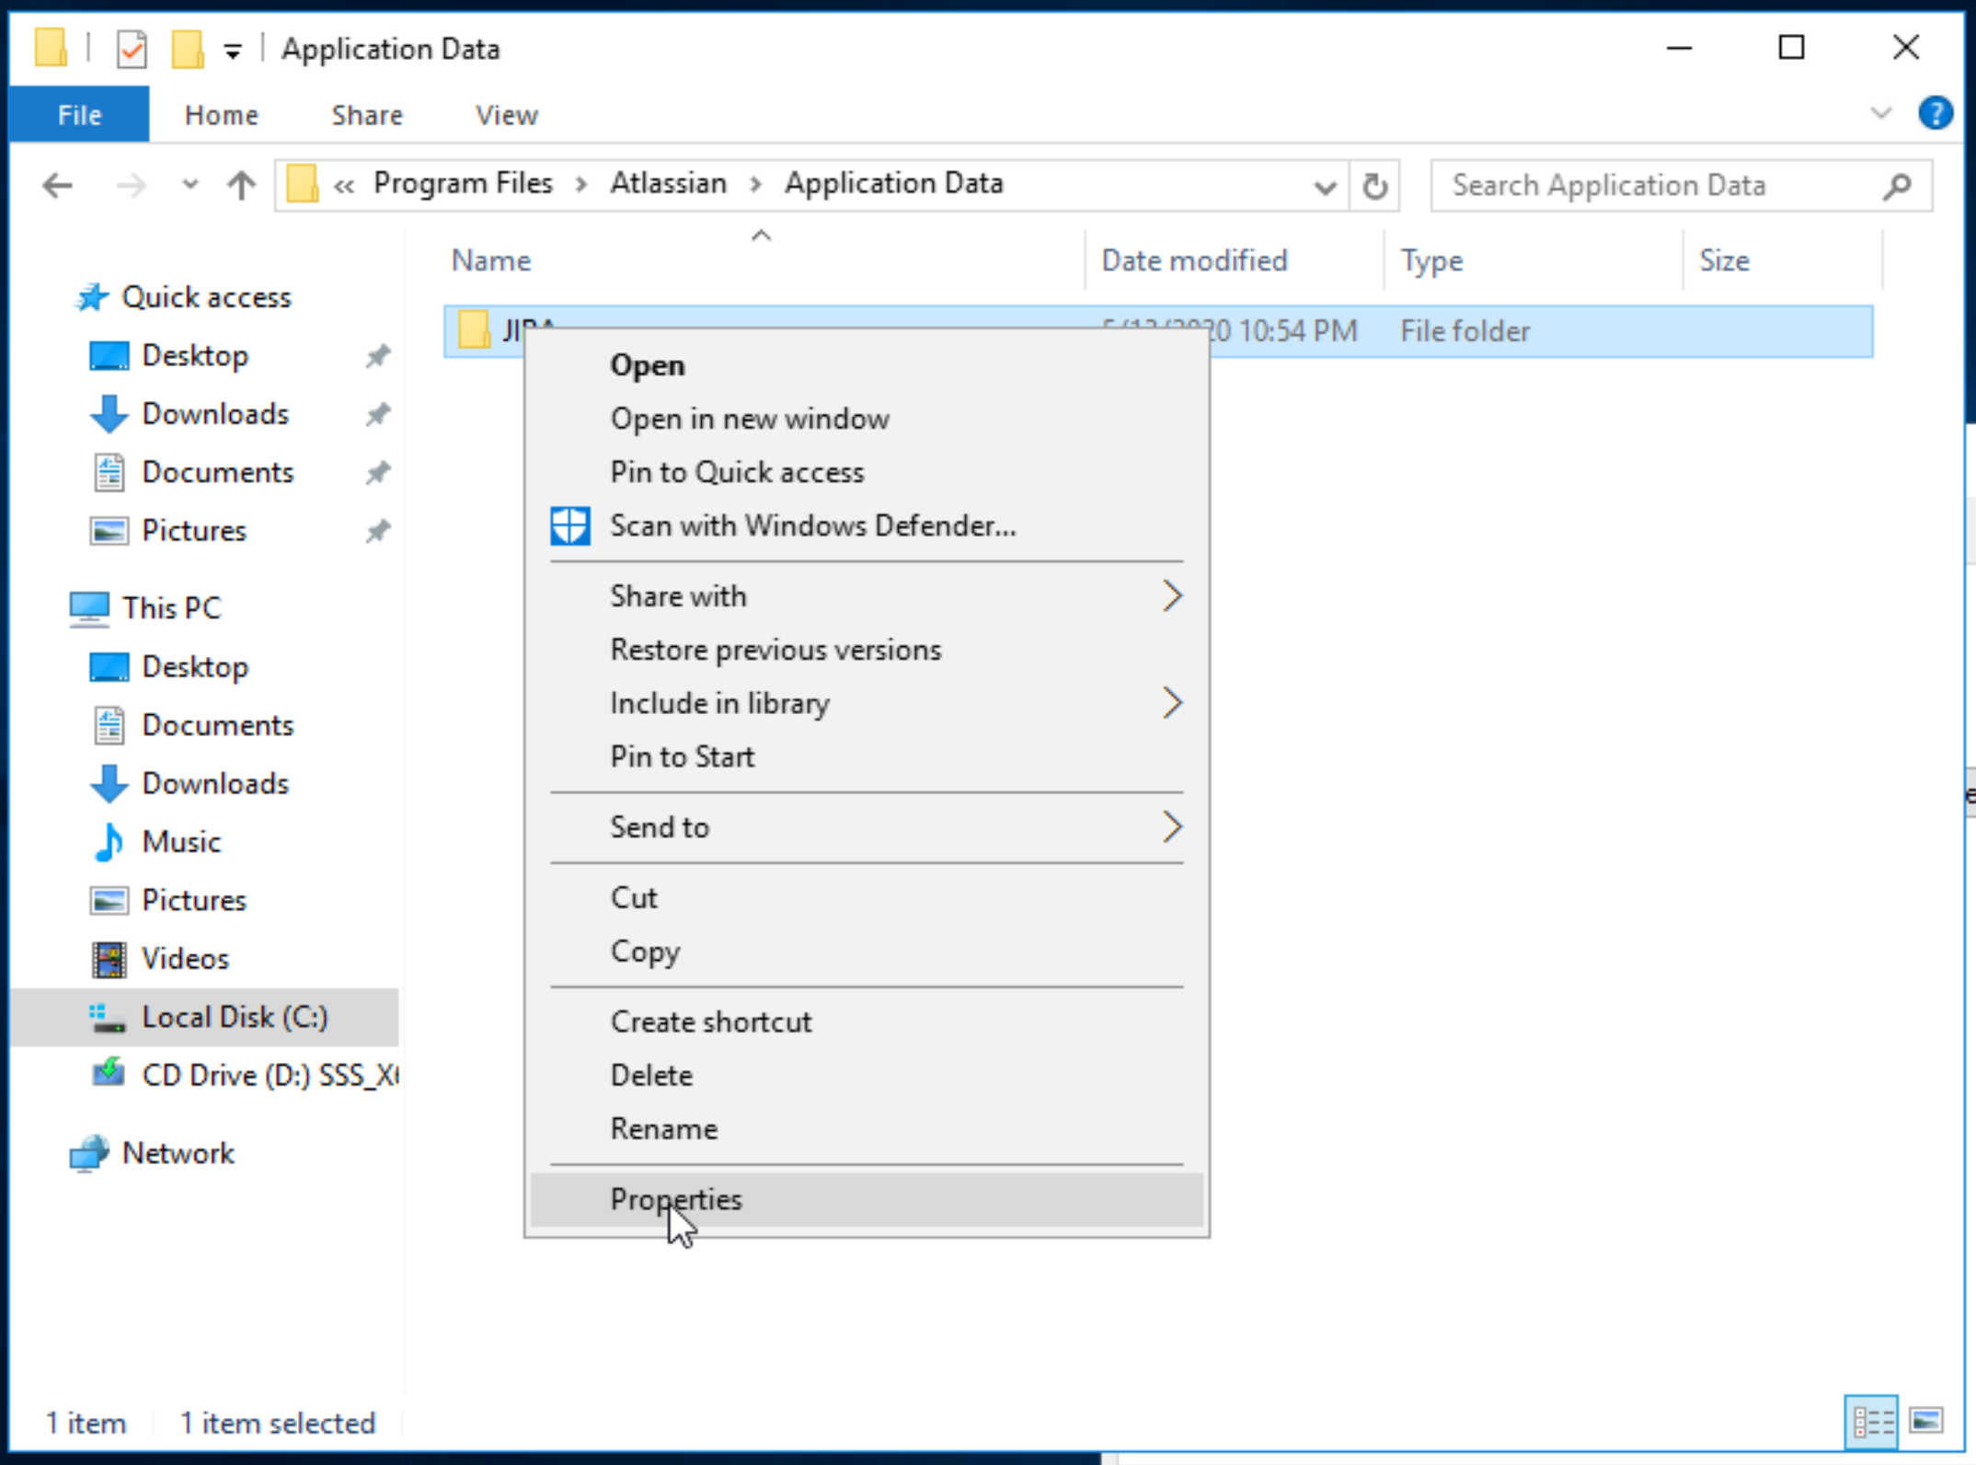Click Open in new window option
This screenshot has height=1465, width=1976.
point(749,419)
